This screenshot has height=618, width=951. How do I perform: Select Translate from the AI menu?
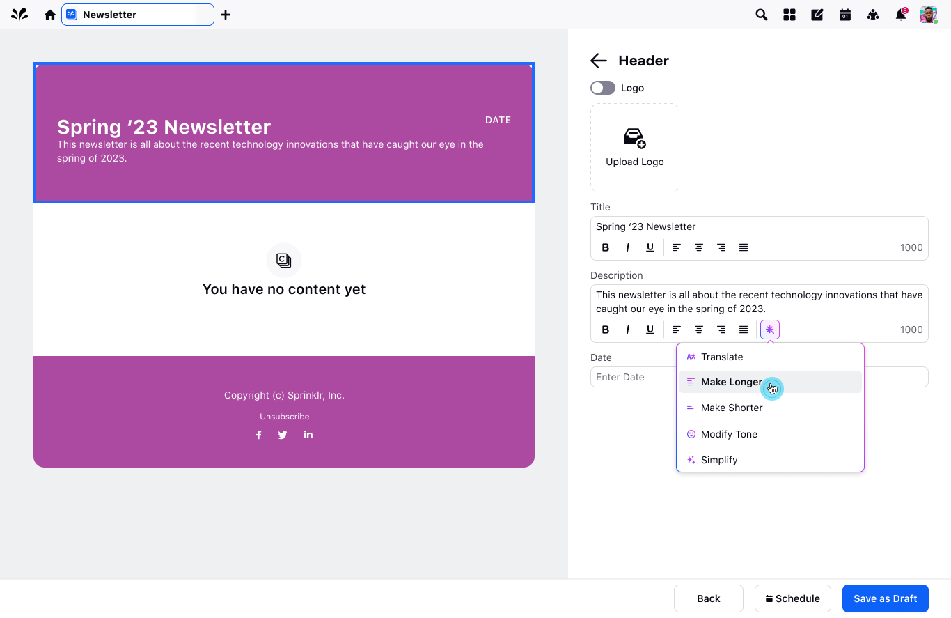(722, 357)
